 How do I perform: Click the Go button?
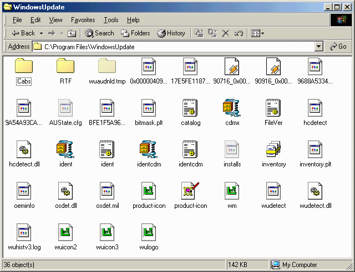(338, 46)
